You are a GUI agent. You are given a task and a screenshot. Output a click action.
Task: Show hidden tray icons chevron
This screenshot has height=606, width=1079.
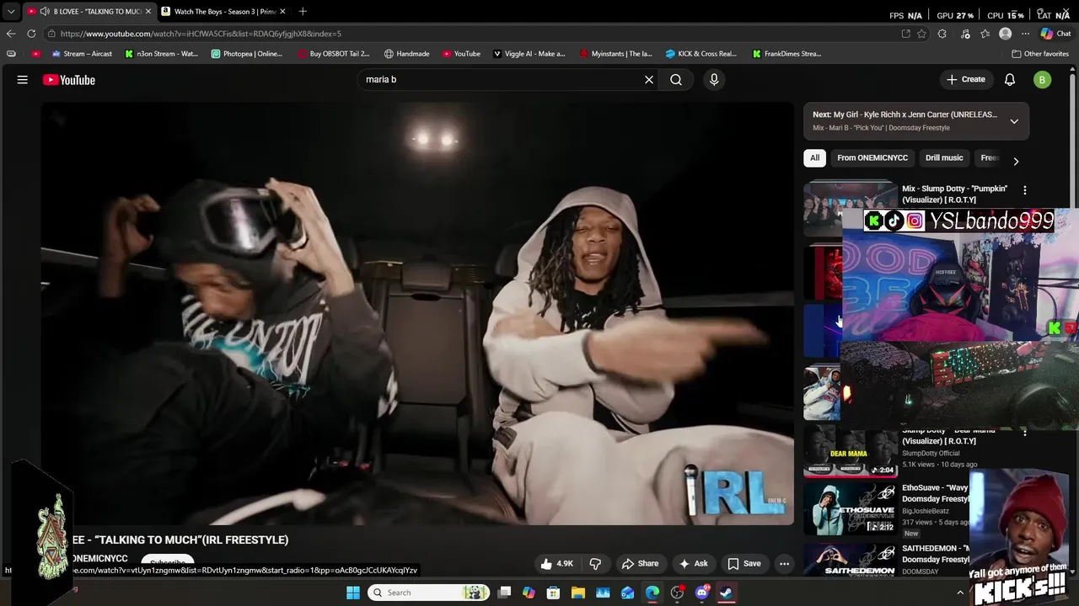coord(960,593)
